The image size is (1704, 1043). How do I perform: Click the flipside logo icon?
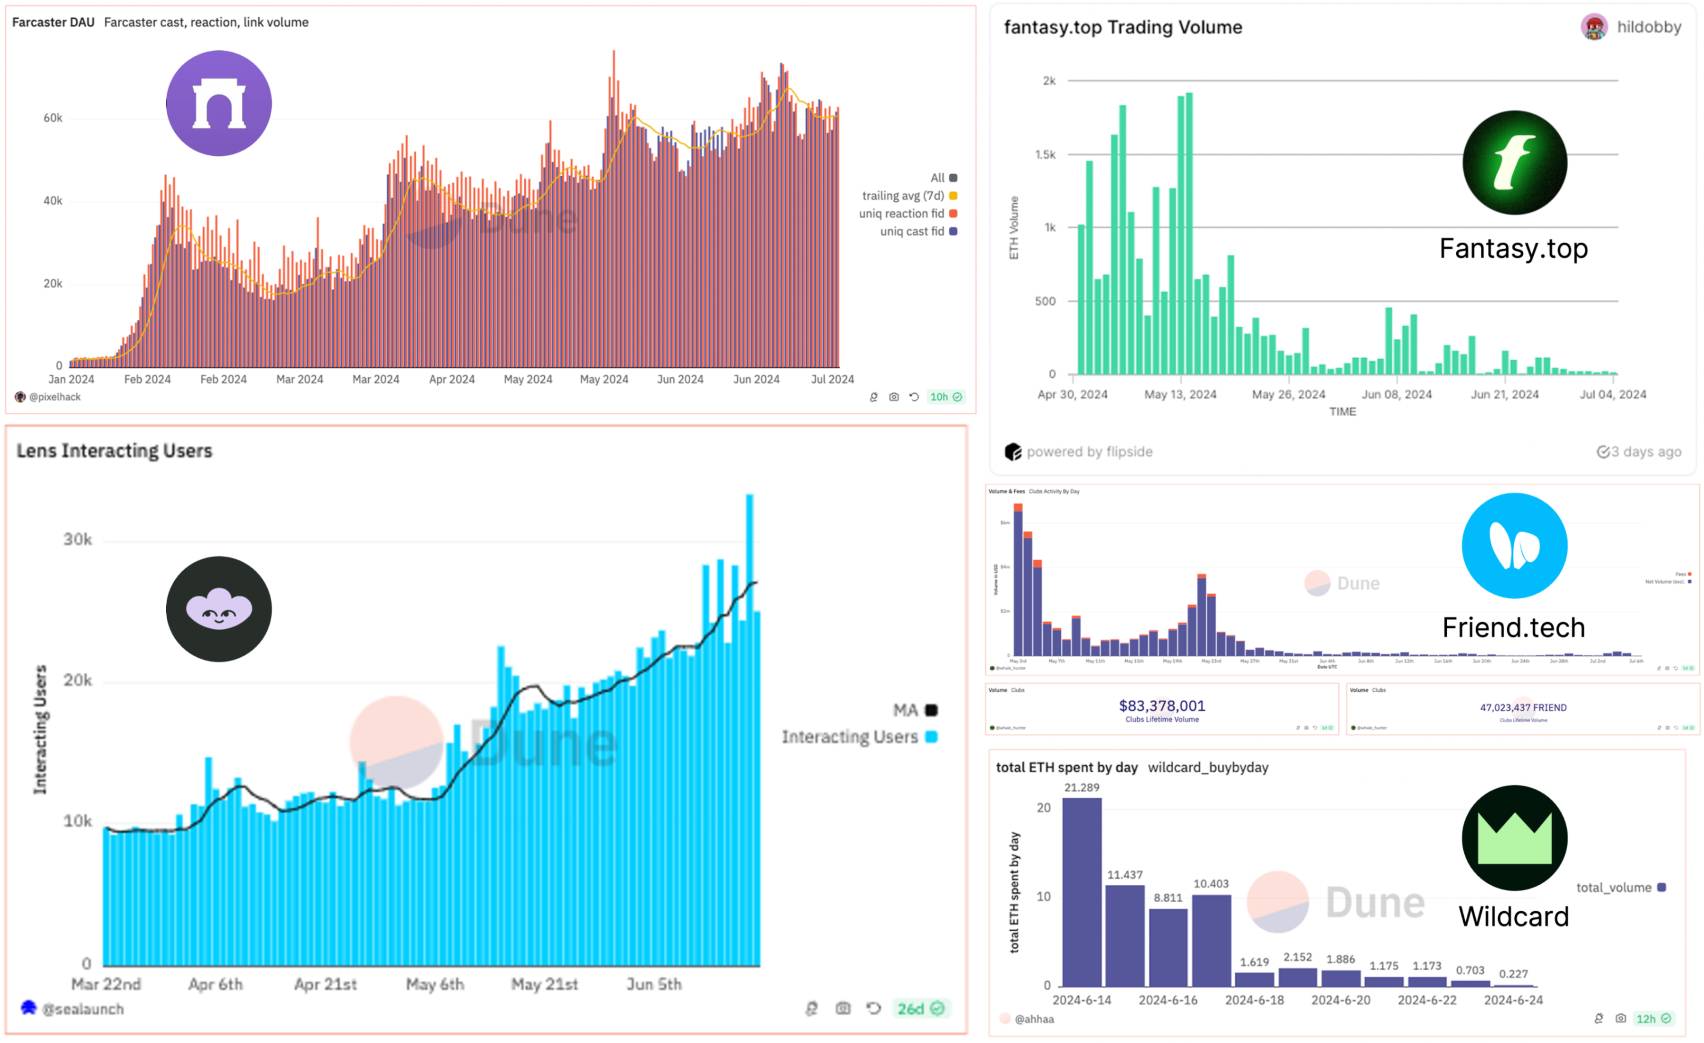[1013, 452]
